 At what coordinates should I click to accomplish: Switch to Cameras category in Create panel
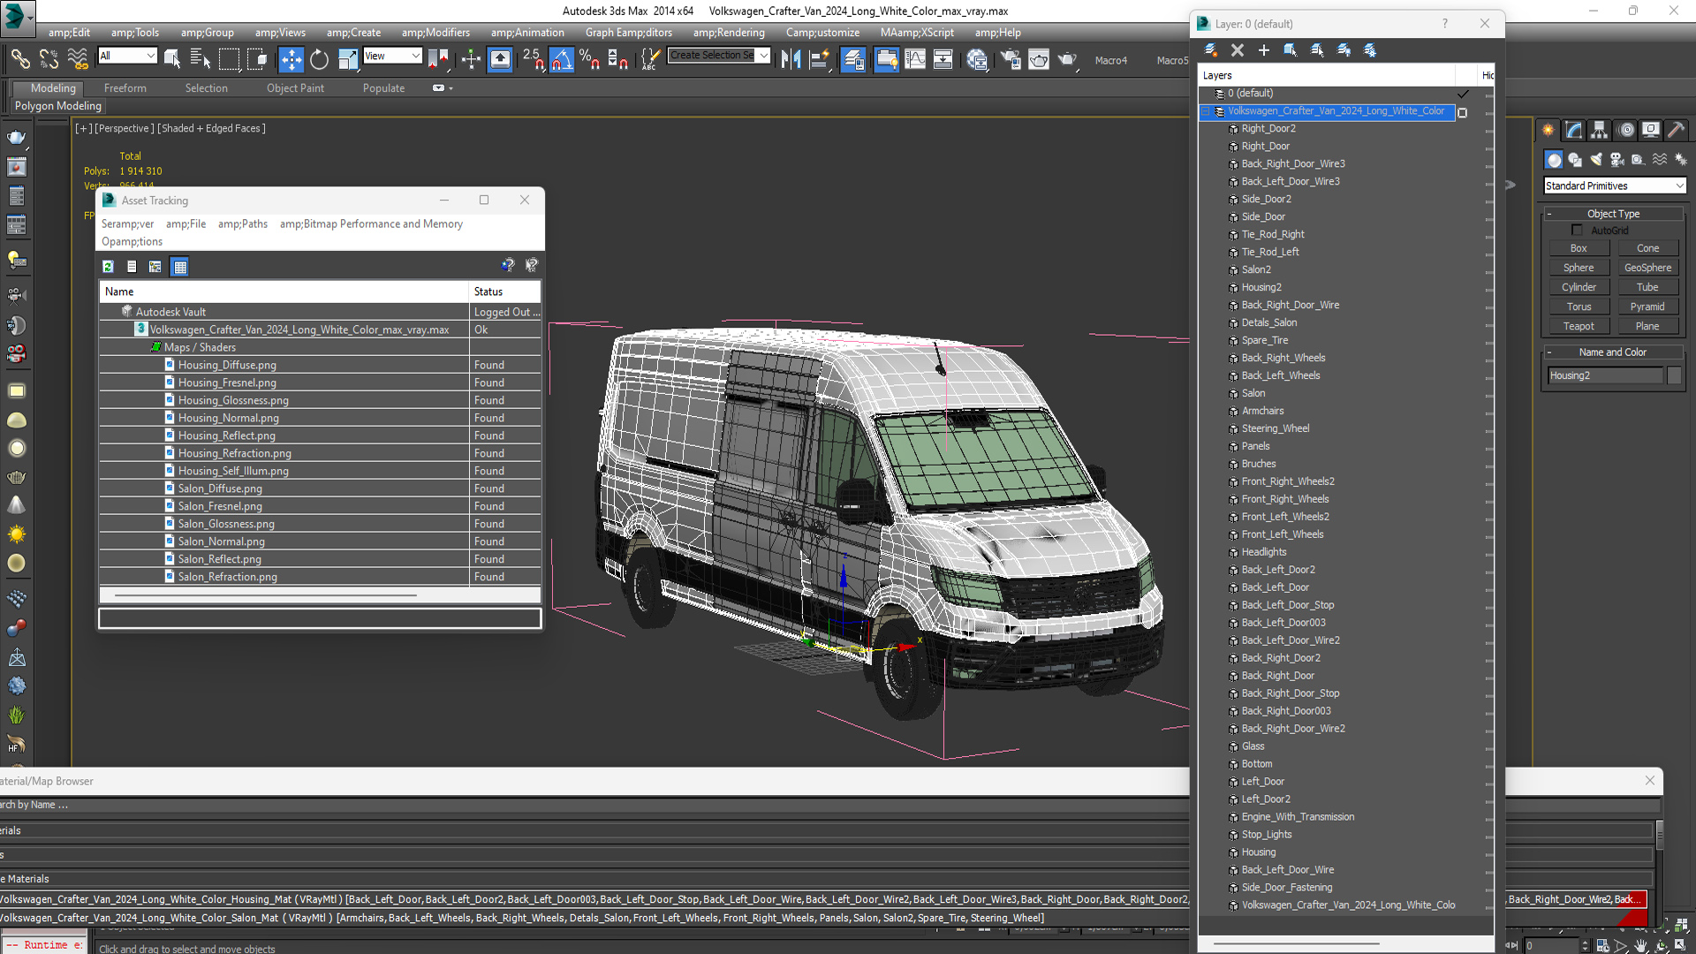(x=1617, y=160)
